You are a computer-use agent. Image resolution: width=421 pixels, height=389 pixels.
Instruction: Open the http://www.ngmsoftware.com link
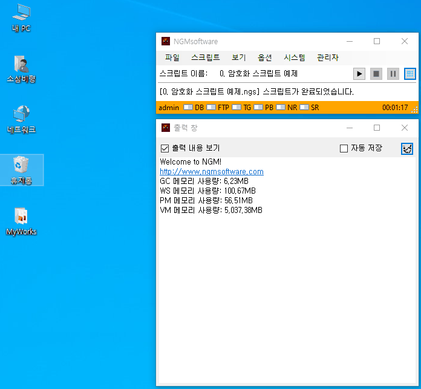pyautogui.click(x=212, y=172)
